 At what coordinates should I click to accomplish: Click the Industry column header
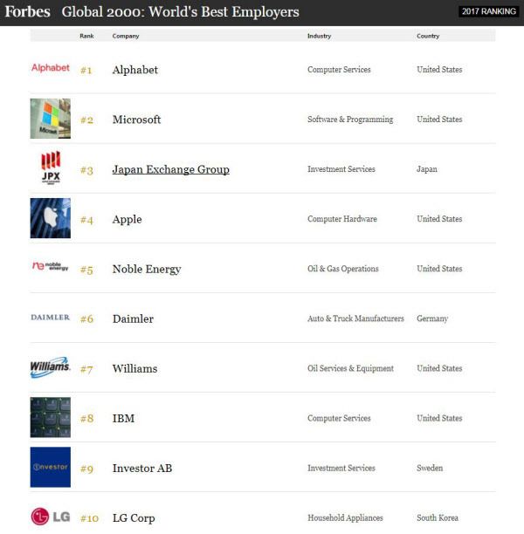coord(319,36)
